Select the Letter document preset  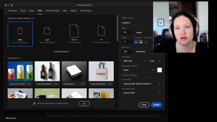[x=20, y=34]
